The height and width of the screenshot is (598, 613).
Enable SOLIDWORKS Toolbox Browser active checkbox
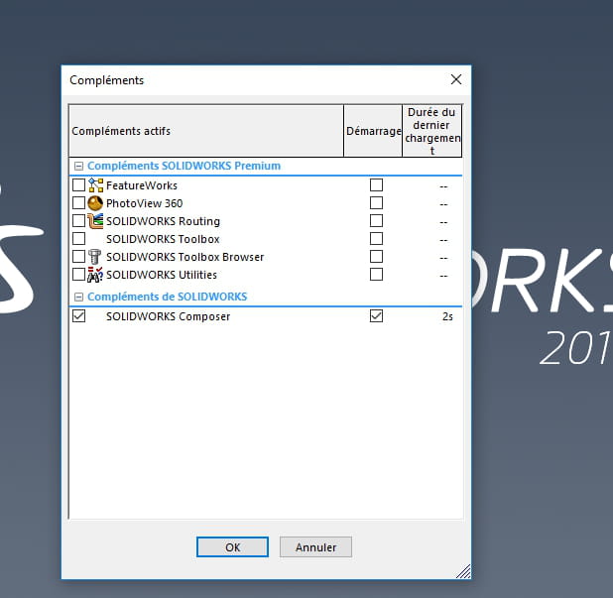[x=79, y=257]
